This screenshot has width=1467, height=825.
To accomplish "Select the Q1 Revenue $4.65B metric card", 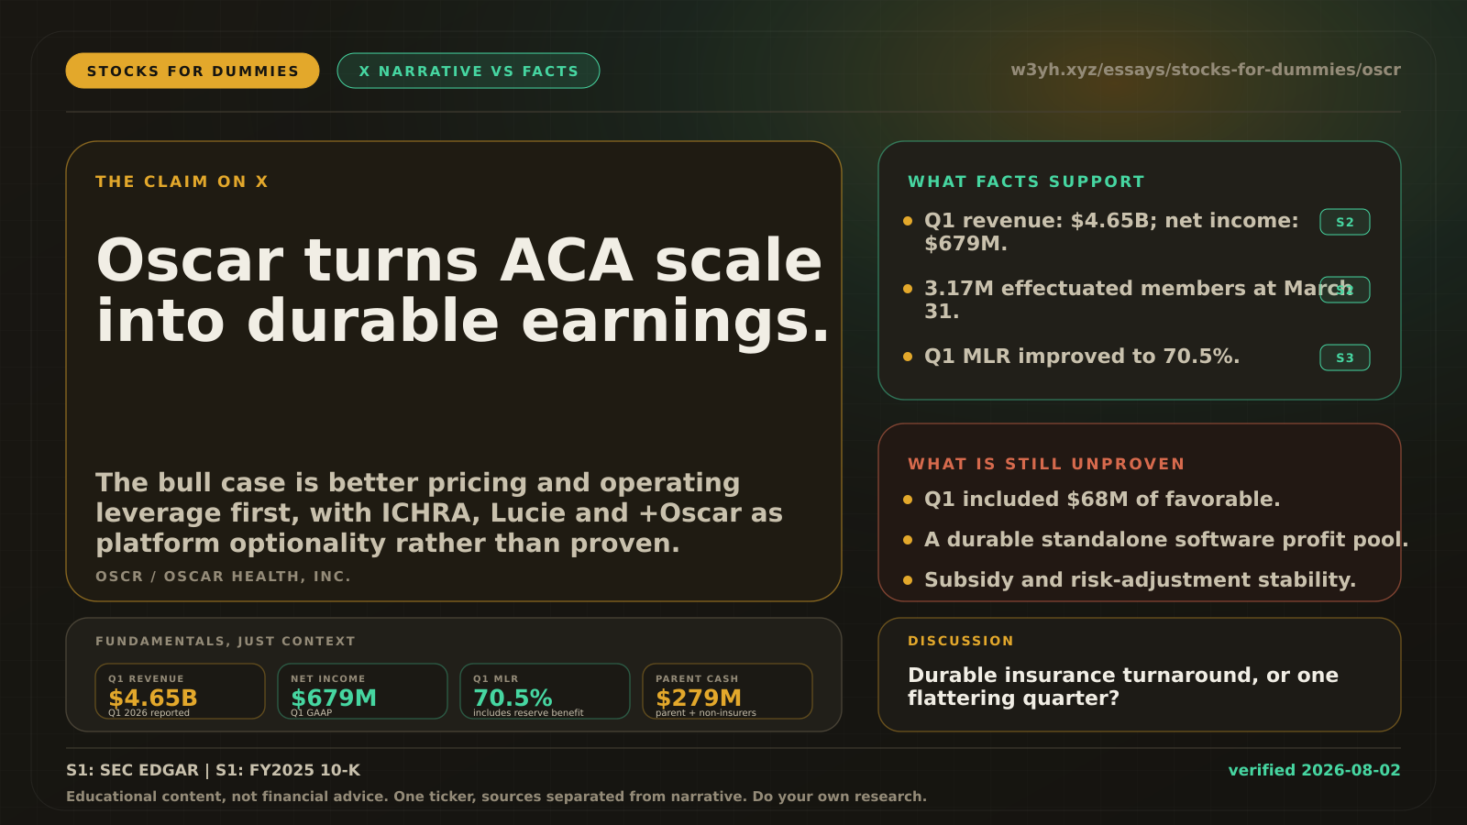I will tap(180, 691).
